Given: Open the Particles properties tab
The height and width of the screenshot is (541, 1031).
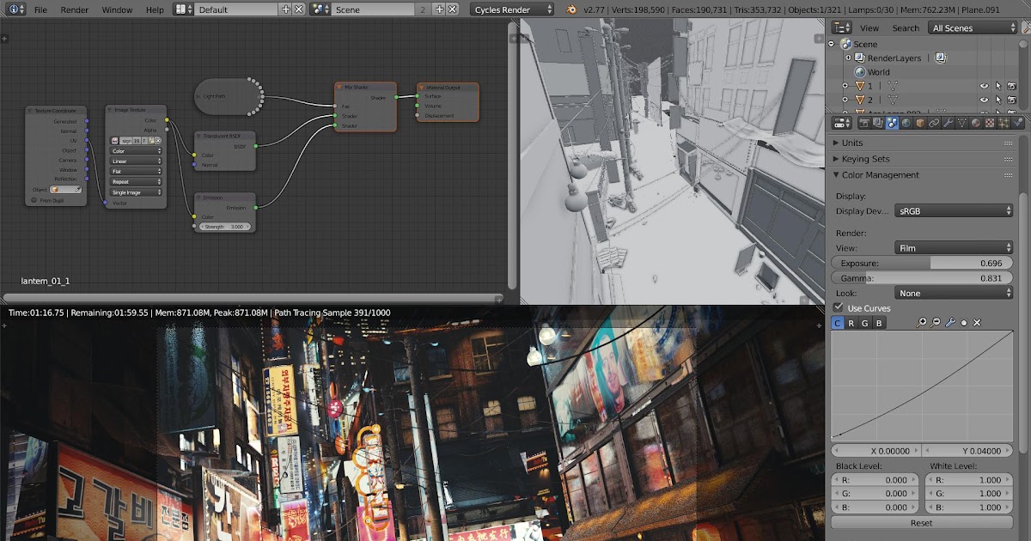Looking at the screenshot, I should 1003,123.
